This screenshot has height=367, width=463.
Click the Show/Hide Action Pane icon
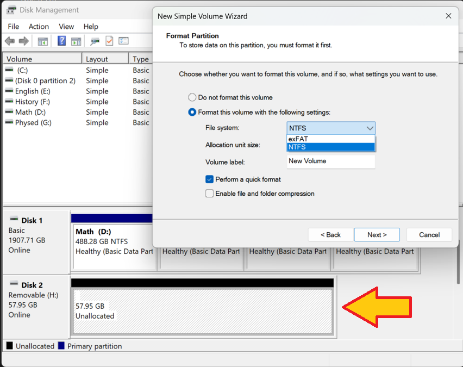click(x=76, y=41)
